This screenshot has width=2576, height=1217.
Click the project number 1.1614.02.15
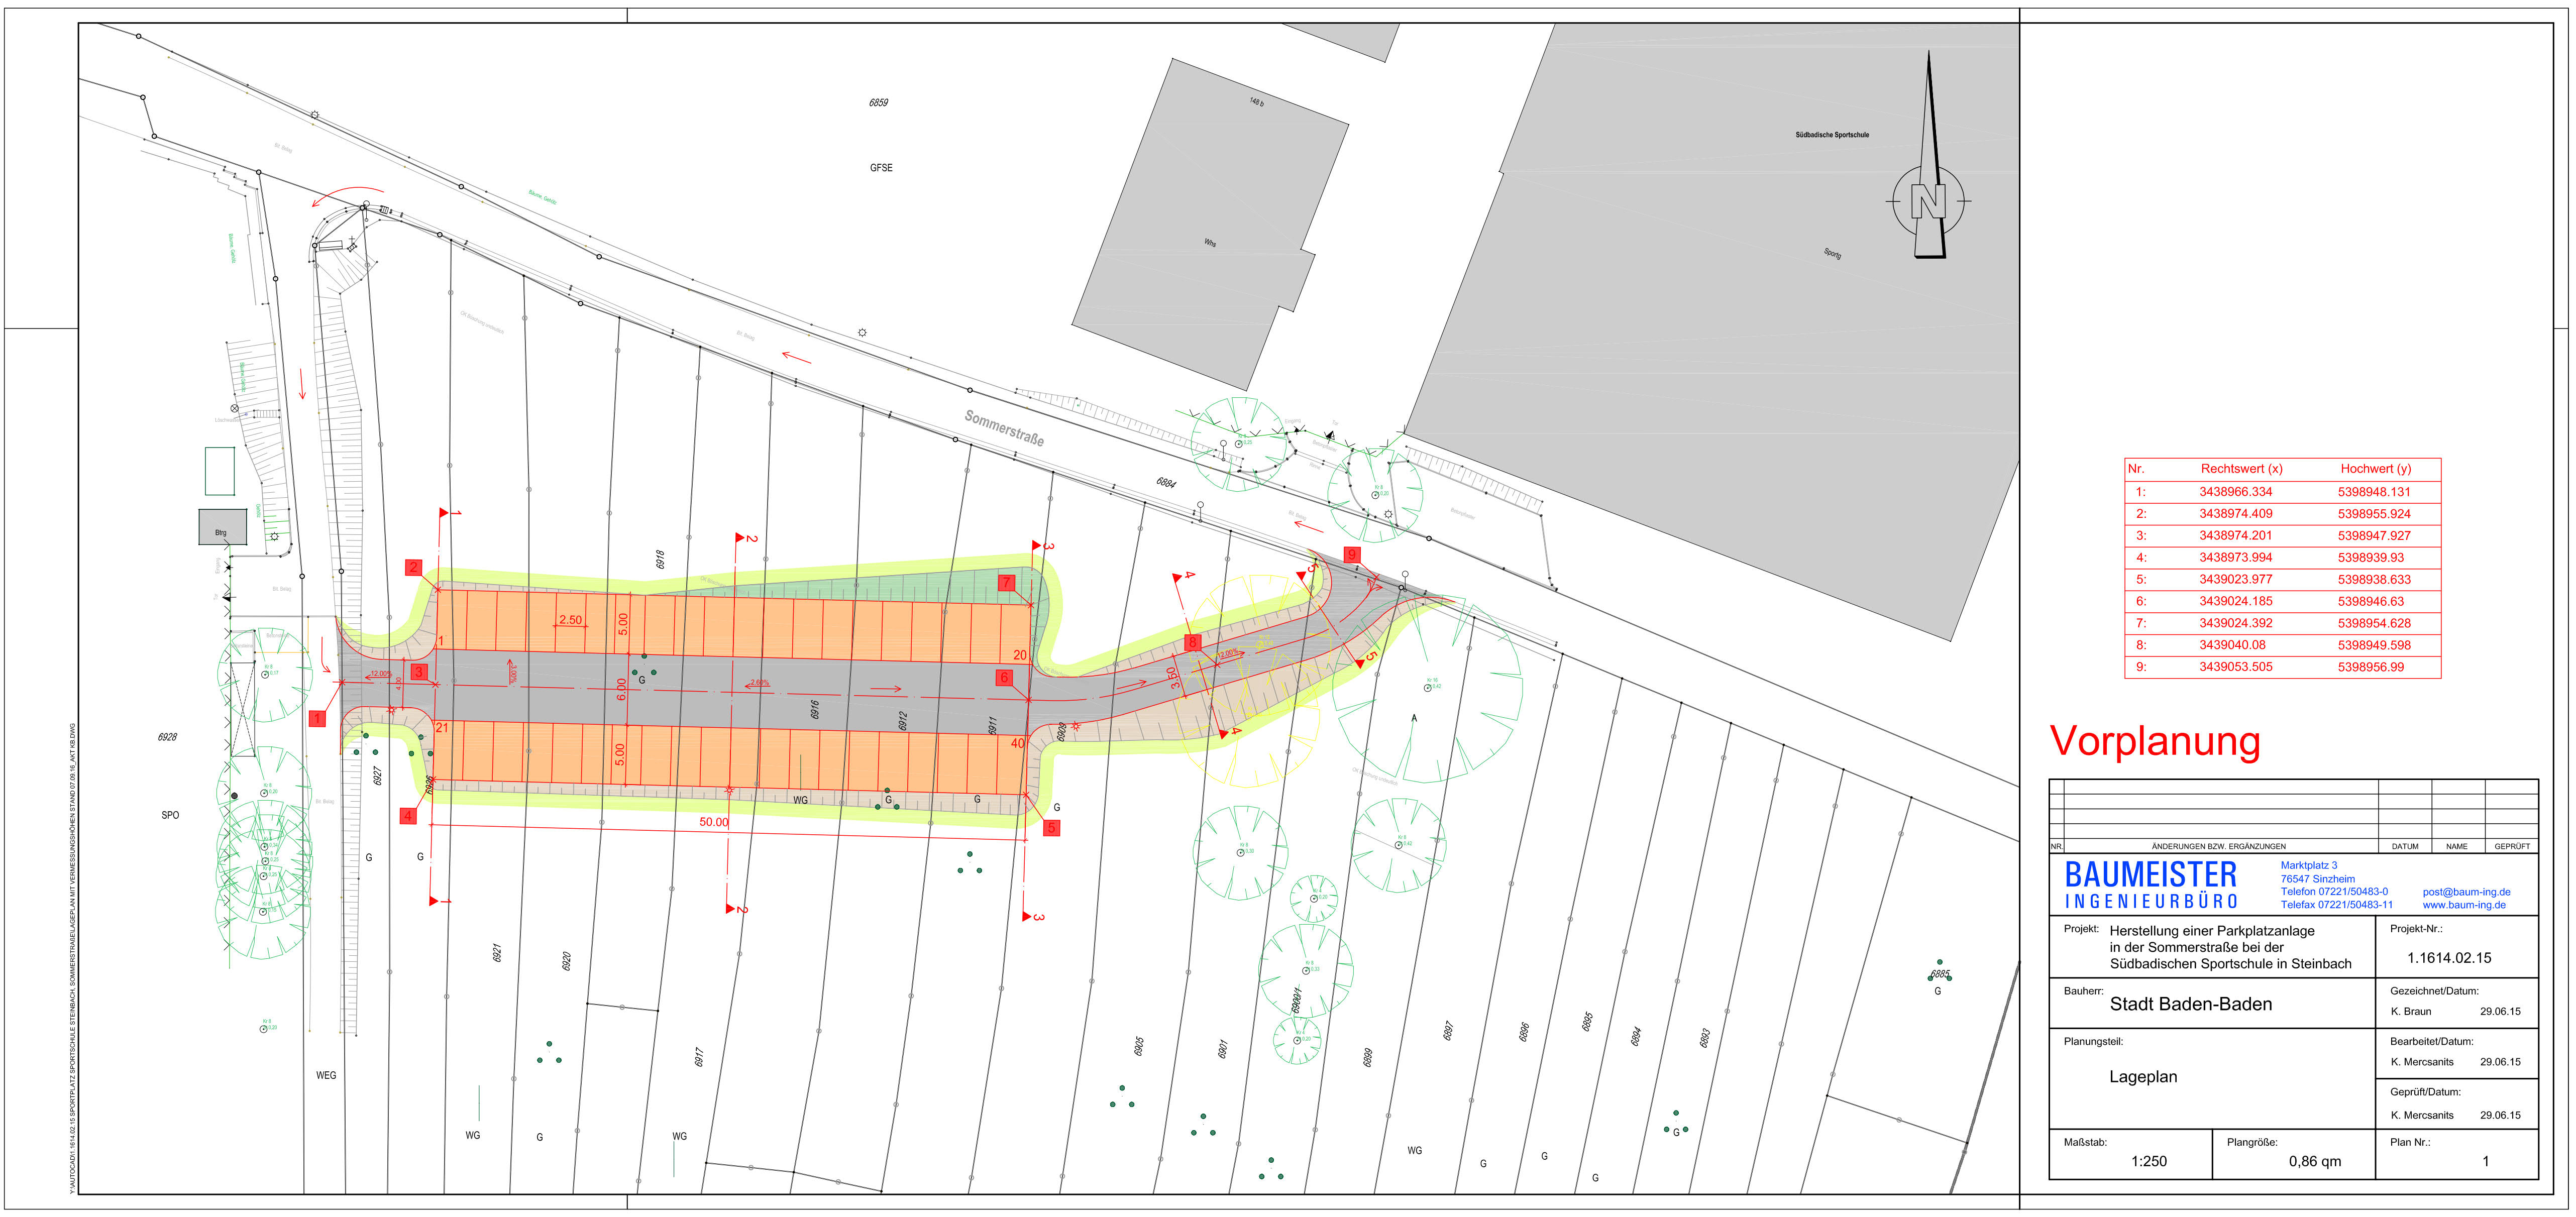click(x=2449, y=957)
